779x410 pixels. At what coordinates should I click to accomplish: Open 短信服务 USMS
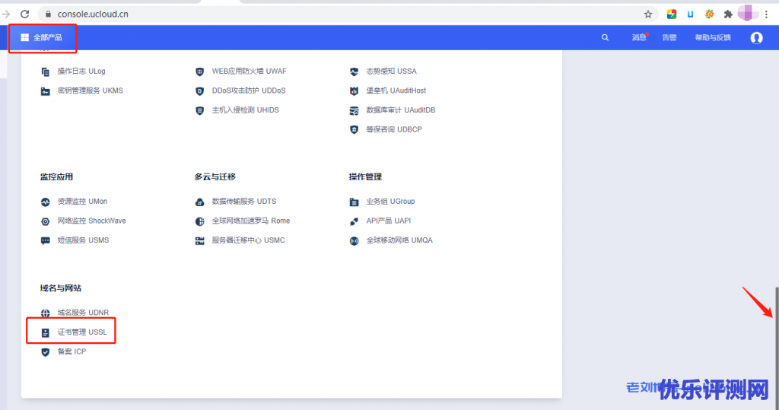coord(83,240)
